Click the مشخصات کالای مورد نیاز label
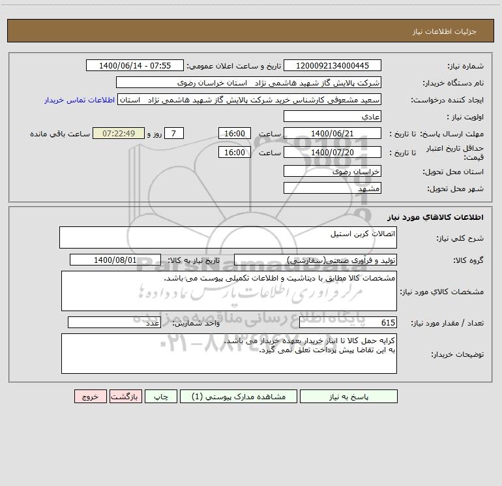Screen dimensions: 502x486 (x=442, y=292)
